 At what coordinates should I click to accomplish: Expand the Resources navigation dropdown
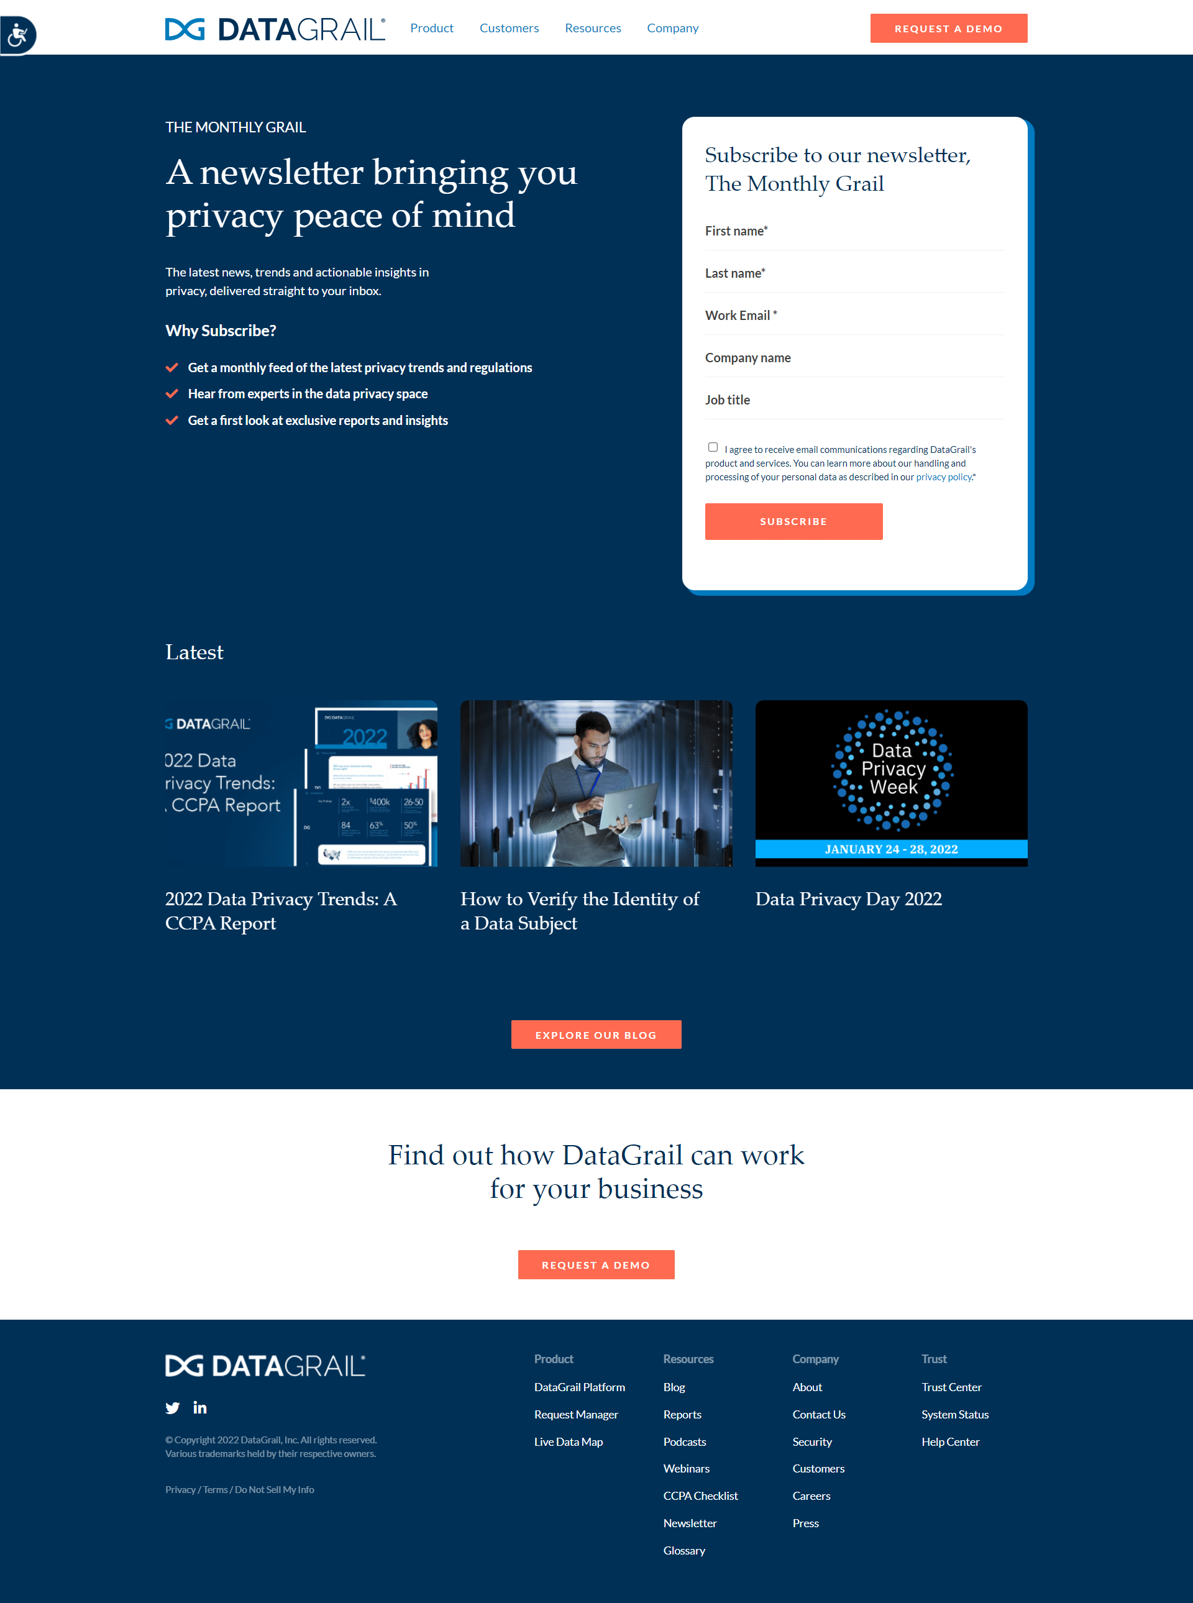coord(593,26)
